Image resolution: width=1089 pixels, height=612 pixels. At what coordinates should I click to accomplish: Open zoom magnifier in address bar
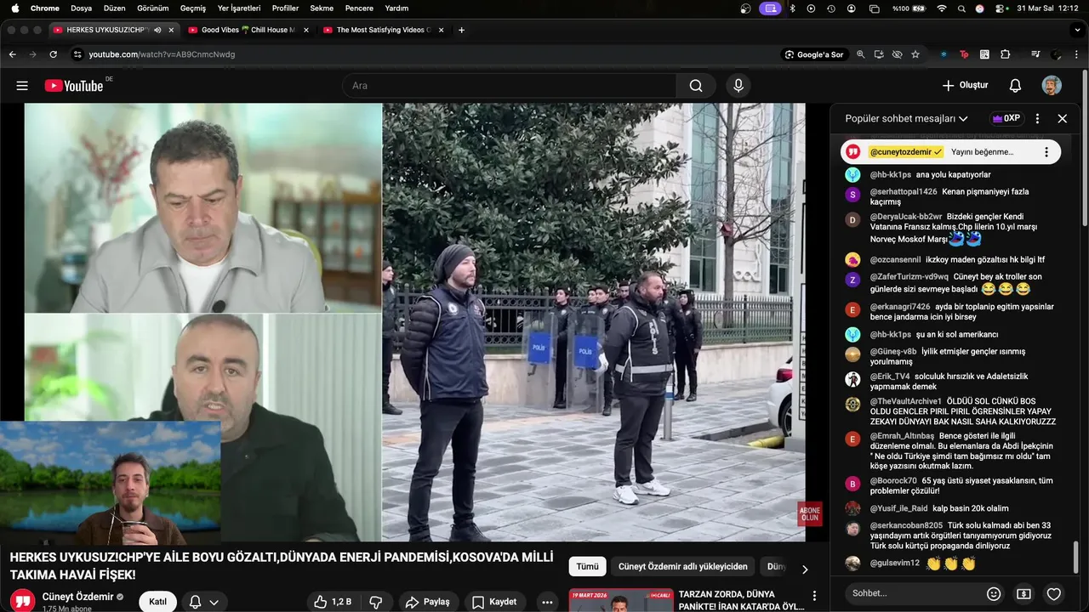(x=860, y=54)
